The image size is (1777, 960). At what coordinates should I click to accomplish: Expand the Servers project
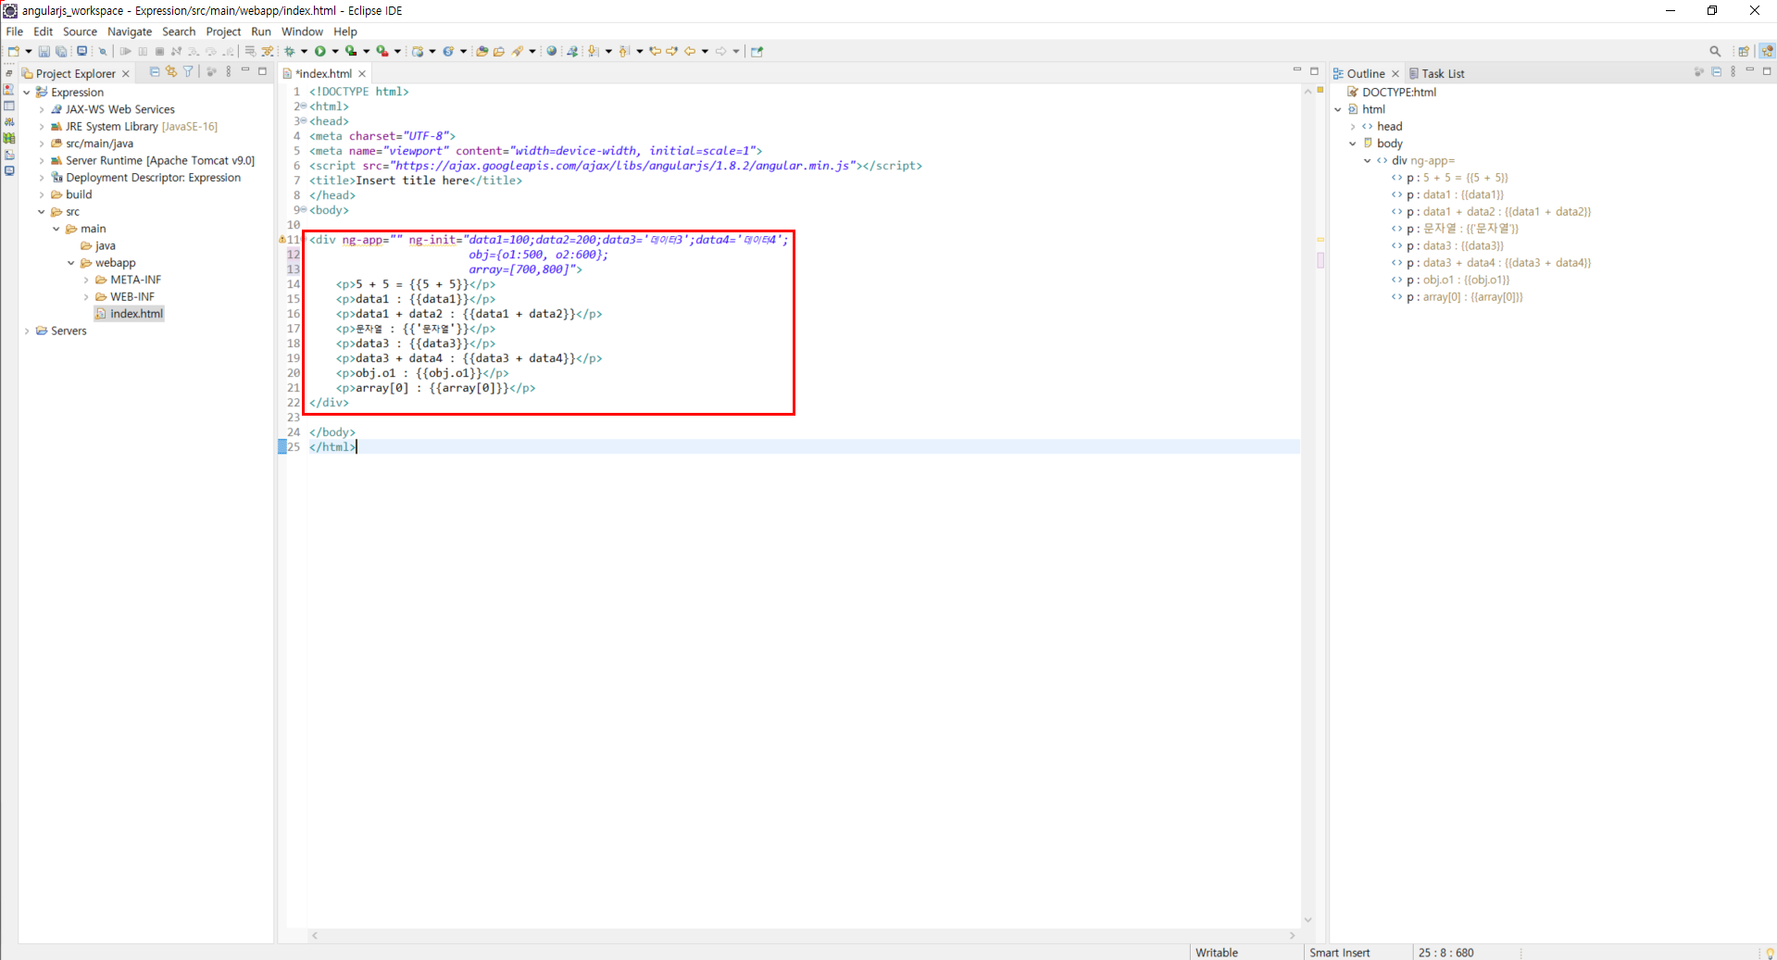(27, 331)
